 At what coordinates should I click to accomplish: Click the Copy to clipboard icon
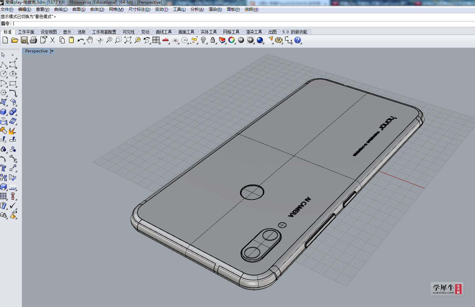[x=62, y=40]
